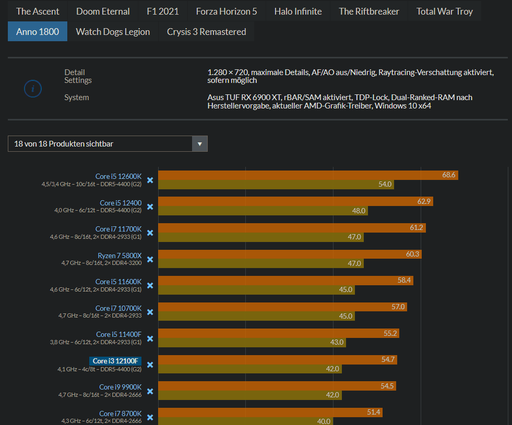The width and height of the screenshot is (512, 425).
Task: Click the Core i5 11600K link
Action: tap(118, 282)
